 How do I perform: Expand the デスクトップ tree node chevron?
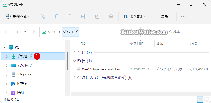tap(7, 66)
